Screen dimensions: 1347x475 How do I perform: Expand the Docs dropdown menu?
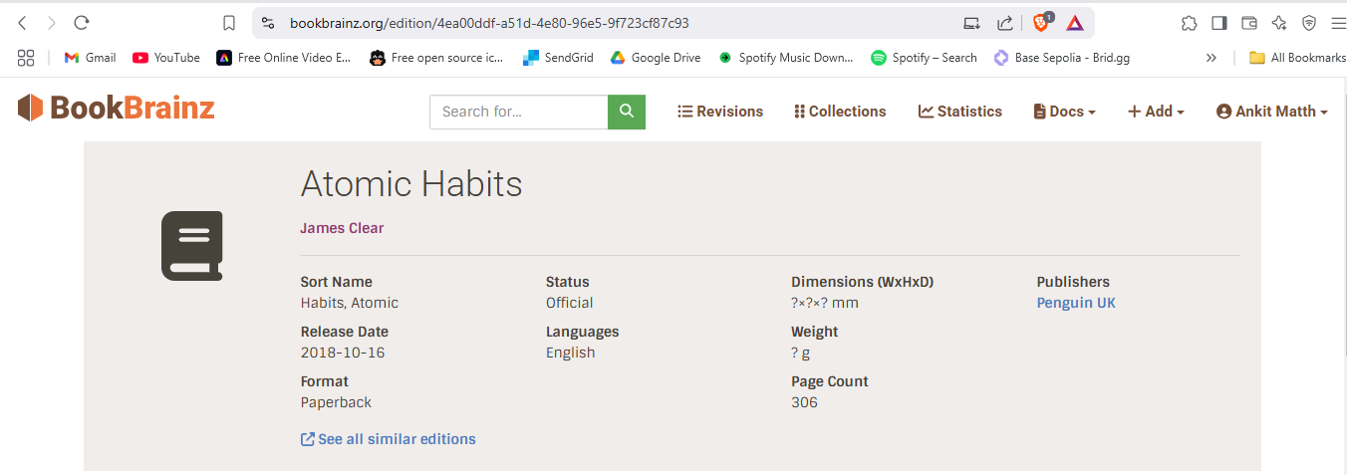click(1065, 112)
